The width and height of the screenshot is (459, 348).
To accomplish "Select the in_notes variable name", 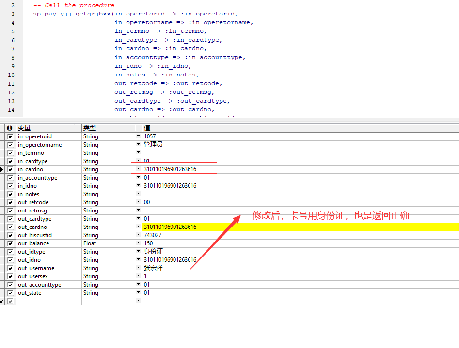I will (29, 194).
